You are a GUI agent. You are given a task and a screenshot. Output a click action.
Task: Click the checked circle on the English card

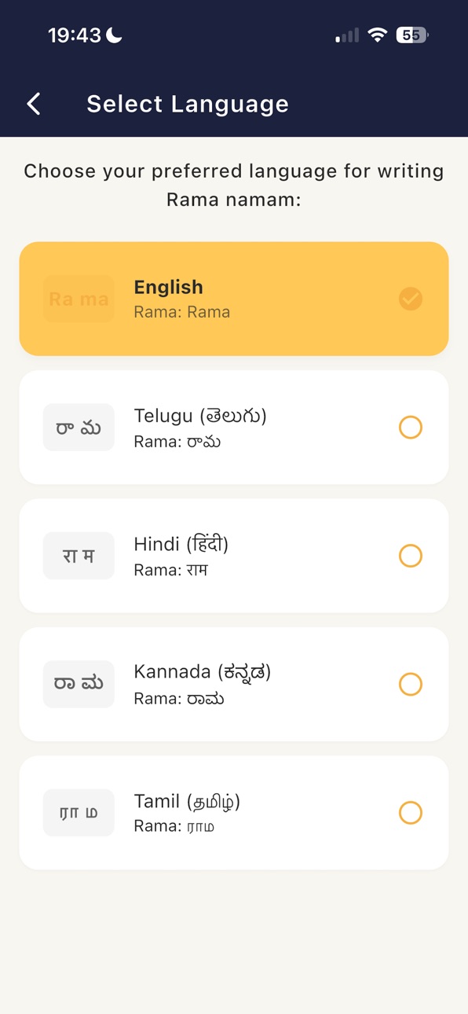coord(411,299)
